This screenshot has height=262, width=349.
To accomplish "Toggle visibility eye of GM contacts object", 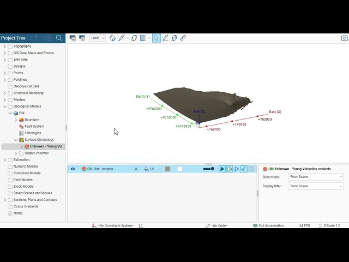I will point(73,169).
